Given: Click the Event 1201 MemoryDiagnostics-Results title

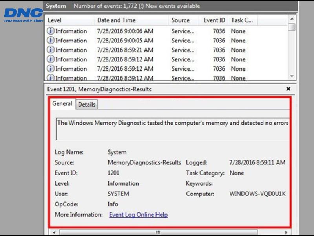Looking at the screenshot, I should pyautogui.click(x=99, y=89).
